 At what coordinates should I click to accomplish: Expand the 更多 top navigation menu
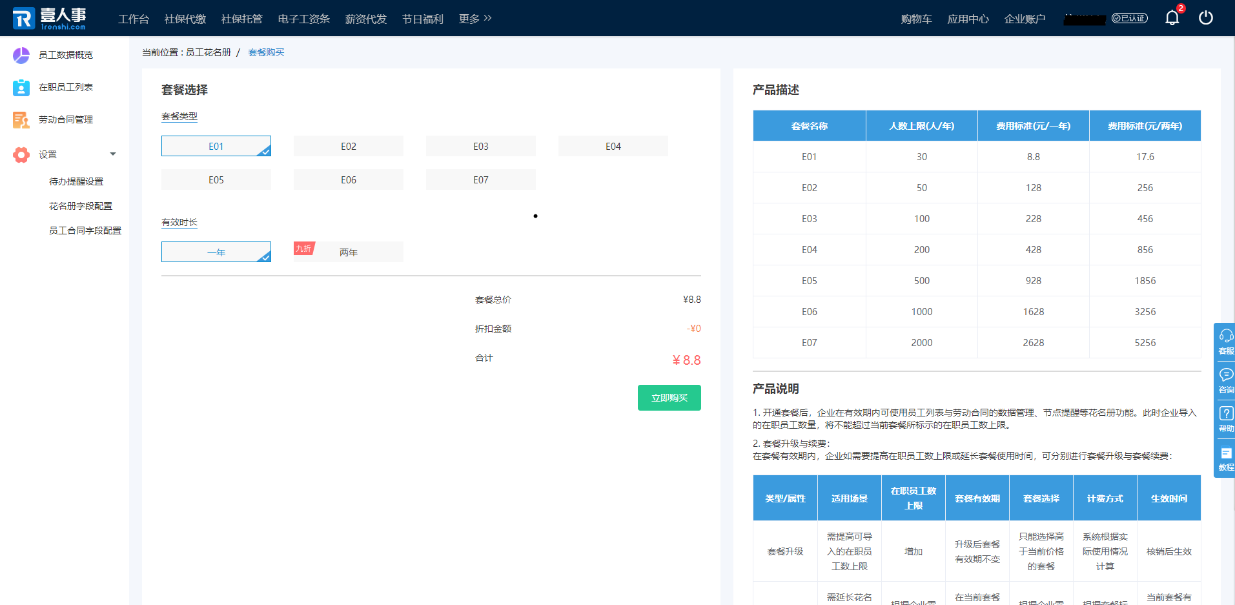coord(475,19)
